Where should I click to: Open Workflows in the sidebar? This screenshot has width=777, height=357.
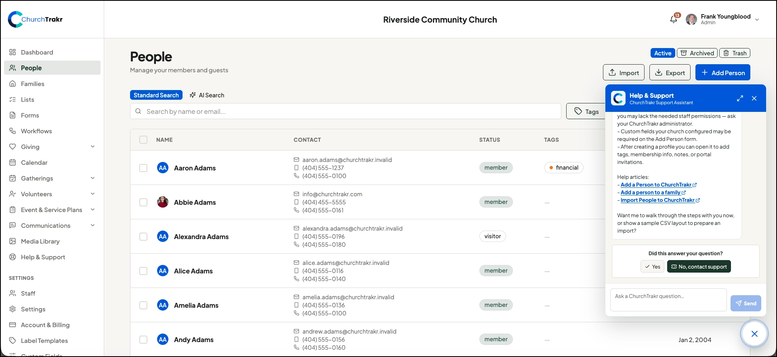[52, 131]
